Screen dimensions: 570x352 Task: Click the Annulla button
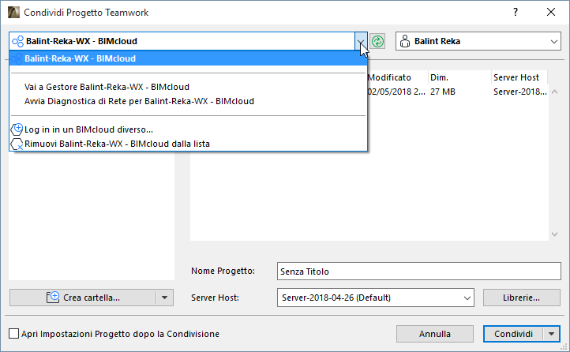coord(435,334)
